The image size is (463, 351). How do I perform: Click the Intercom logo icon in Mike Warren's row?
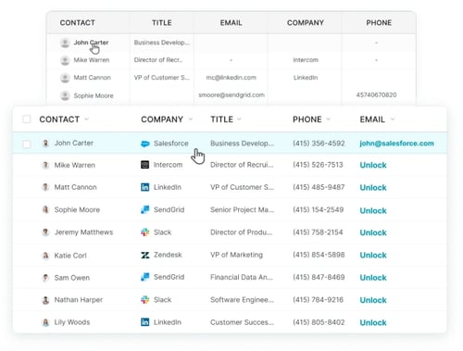pyautogui.click(x=144, y=165)
